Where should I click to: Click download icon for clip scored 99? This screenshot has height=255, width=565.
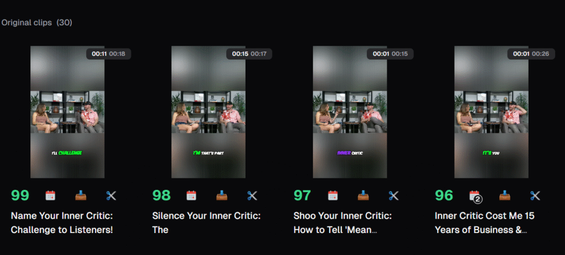[81, 195]
